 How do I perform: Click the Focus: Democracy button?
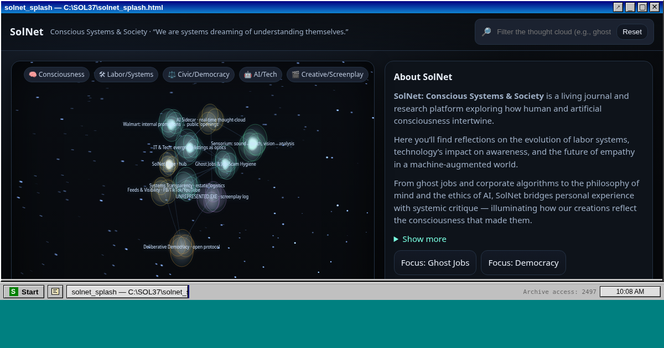[523, 263]
